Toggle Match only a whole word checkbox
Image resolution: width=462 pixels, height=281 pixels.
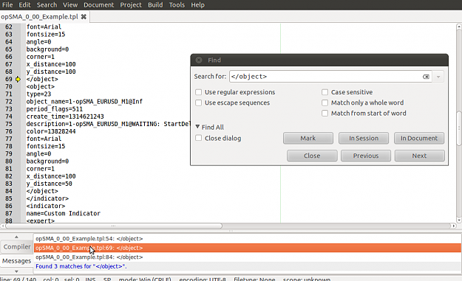point(325,103)
